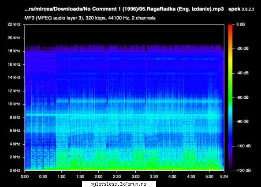Click the 20 kHz frequency axis label

coord(14,38)
